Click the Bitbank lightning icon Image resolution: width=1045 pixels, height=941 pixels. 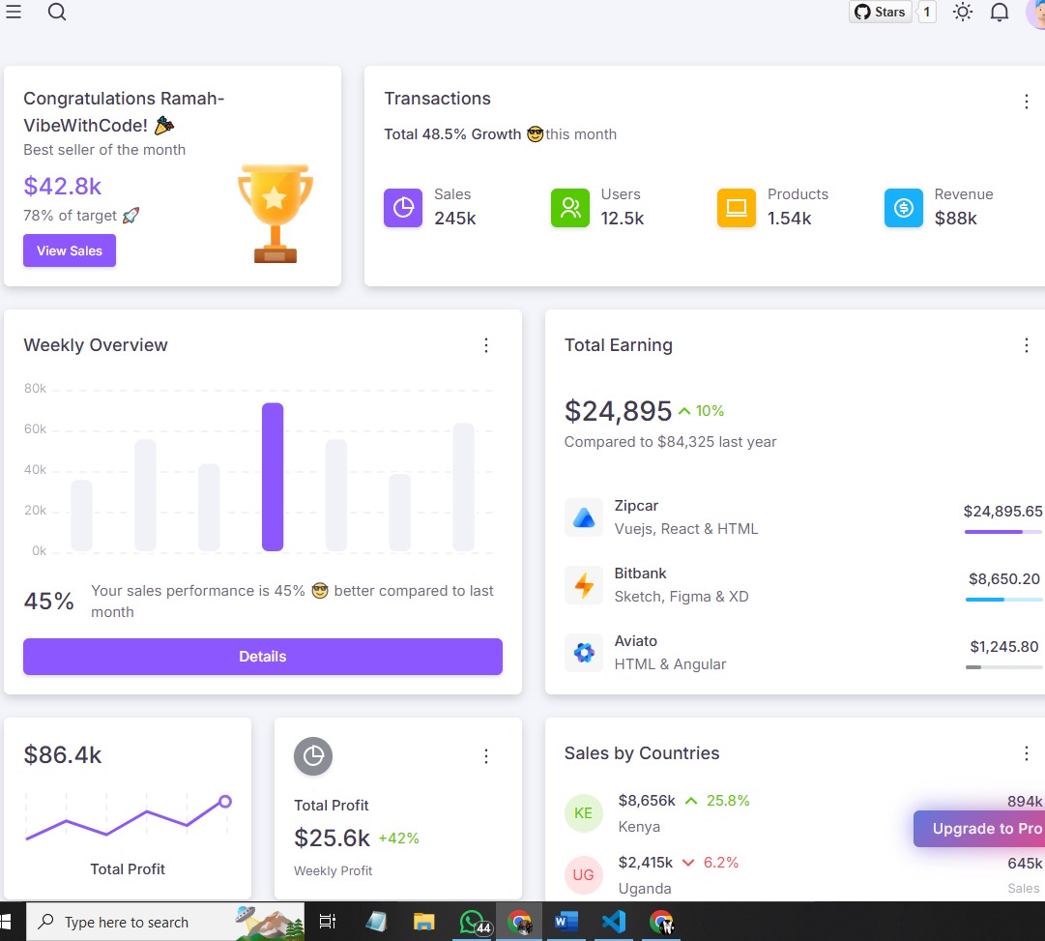pos(584,585)
